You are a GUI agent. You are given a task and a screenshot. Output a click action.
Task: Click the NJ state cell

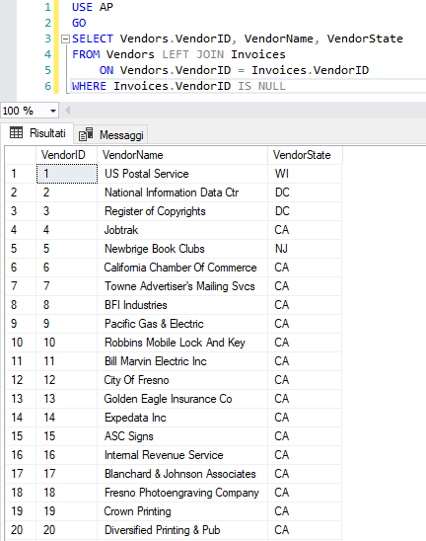point(305,249)
